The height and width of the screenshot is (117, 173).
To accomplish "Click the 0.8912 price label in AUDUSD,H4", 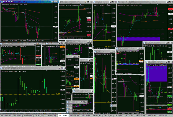I will pos(89,18).
